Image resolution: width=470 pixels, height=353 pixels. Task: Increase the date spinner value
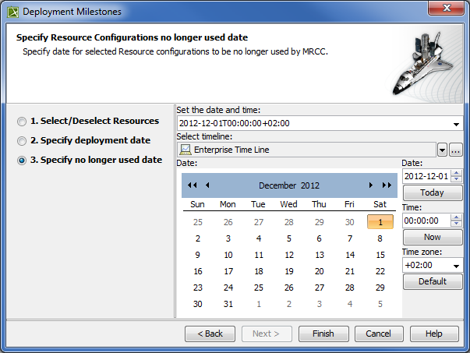[x=456, y=173]
